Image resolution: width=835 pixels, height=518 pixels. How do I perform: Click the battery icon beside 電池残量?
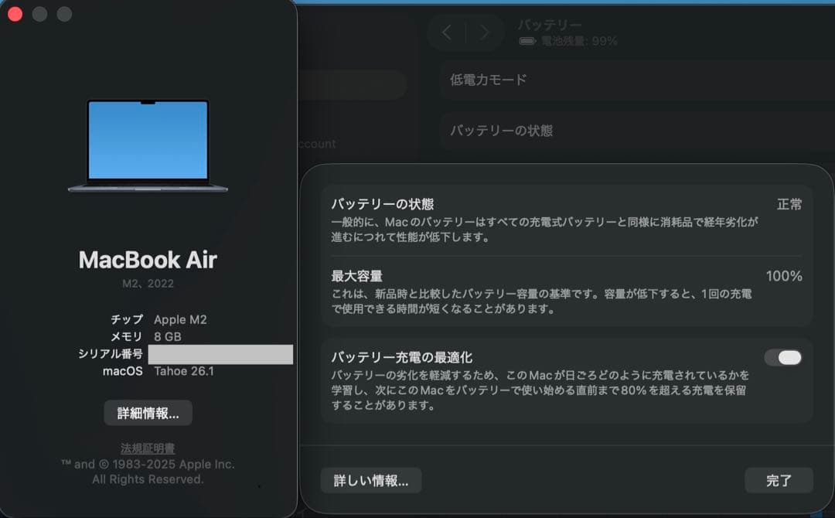(x=527, y=41)
